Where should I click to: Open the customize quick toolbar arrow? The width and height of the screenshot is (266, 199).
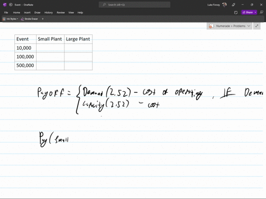click(x=43, y=19)
